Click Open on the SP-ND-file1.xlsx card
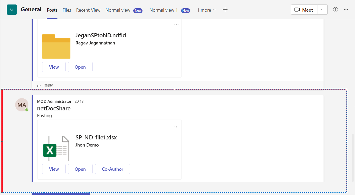Screen dimensions: 355x195 [80, 169]
